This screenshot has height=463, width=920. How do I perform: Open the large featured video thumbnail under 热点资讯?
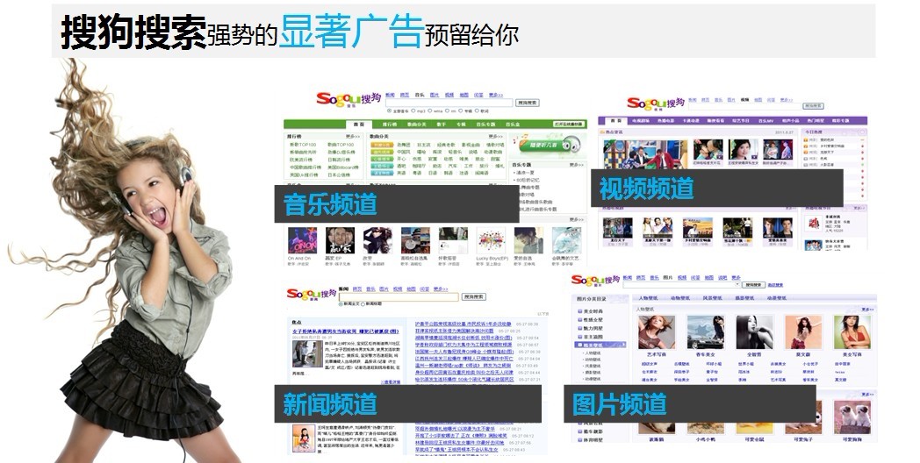tap(645, 154)
